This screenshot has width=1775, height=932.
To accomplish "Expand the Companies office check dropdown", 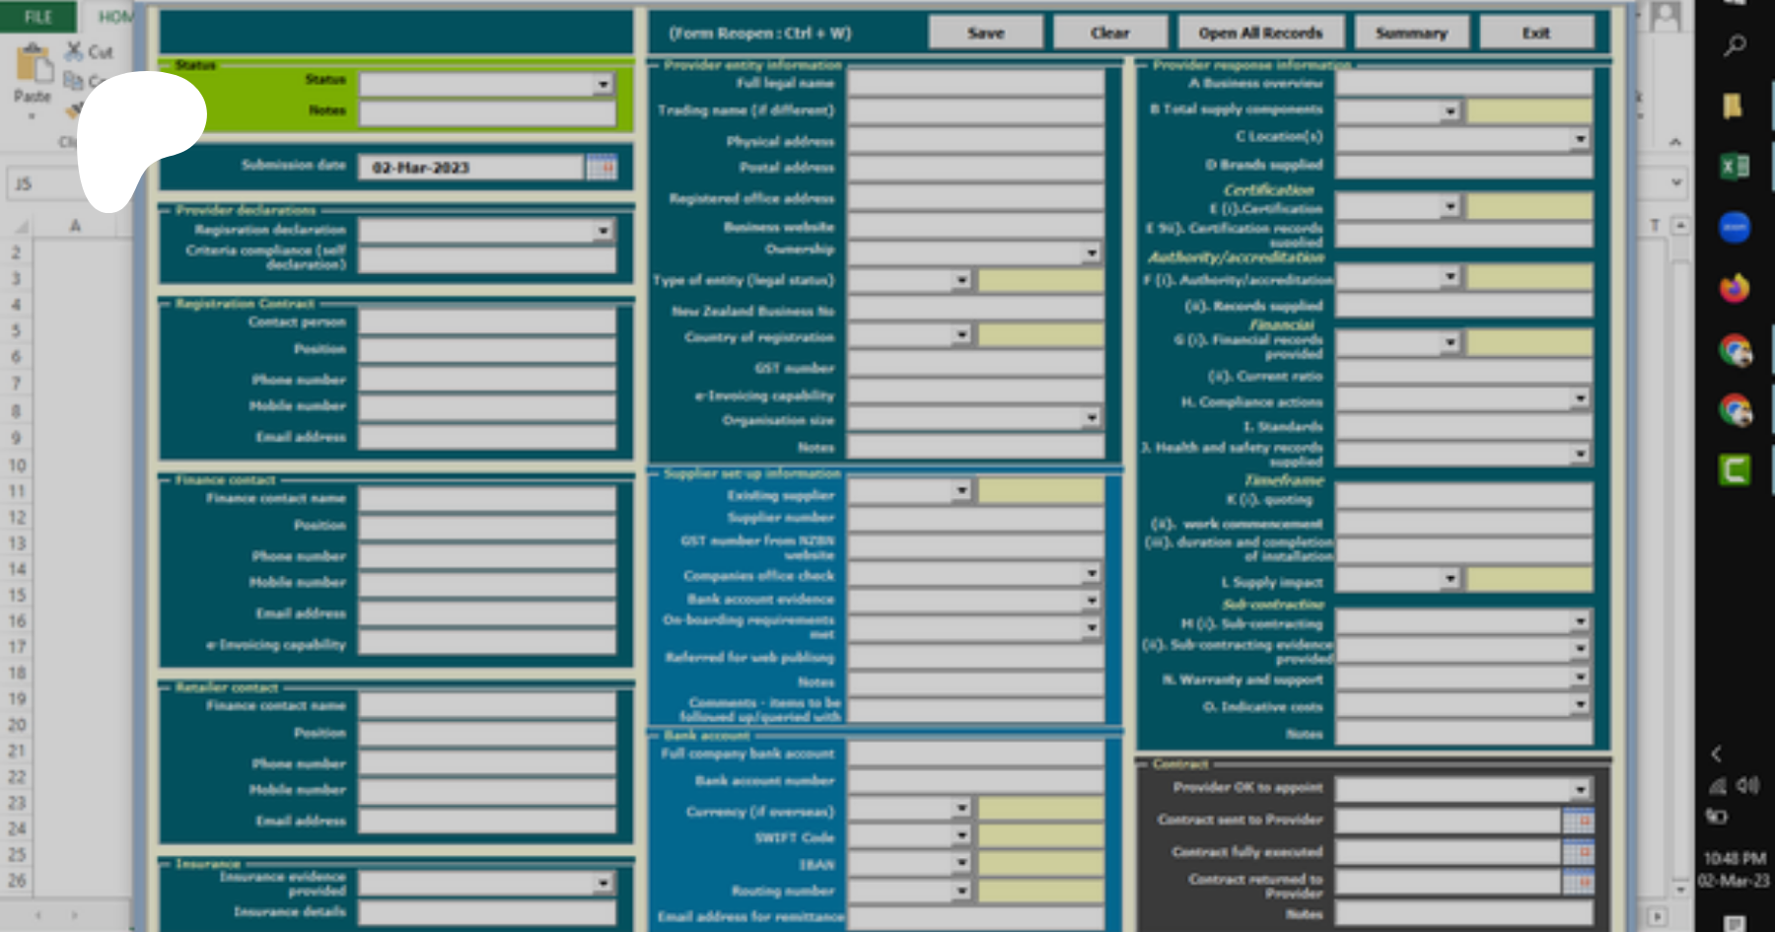I will point(1092,574).
